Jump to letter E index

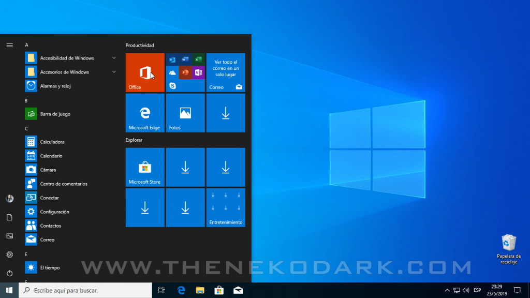26,255
